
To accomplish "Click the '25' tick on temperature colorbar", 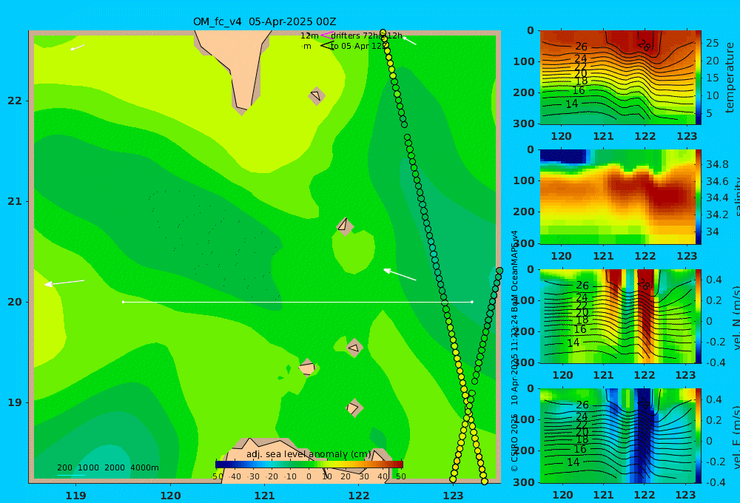I will 712,44.
